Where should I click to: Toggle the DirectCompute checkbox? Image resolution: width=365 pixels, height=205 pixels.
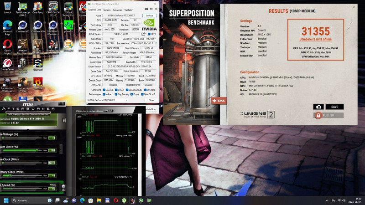point(127,90)
